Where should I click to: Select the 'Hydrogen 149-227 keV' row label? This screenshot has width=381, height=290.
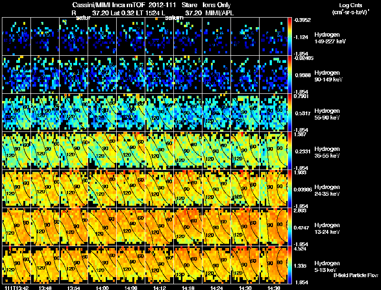(x=330, y=38)
